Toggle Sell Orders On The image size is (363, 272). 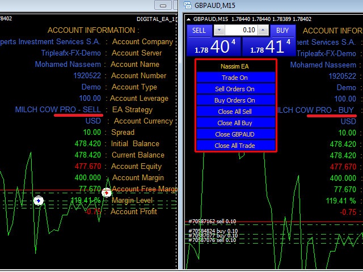click(x=236, y=89)
